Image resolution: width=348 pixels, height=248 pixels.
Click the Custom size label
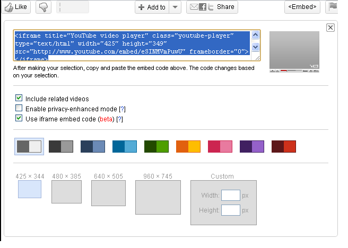[x=222, y=176]
